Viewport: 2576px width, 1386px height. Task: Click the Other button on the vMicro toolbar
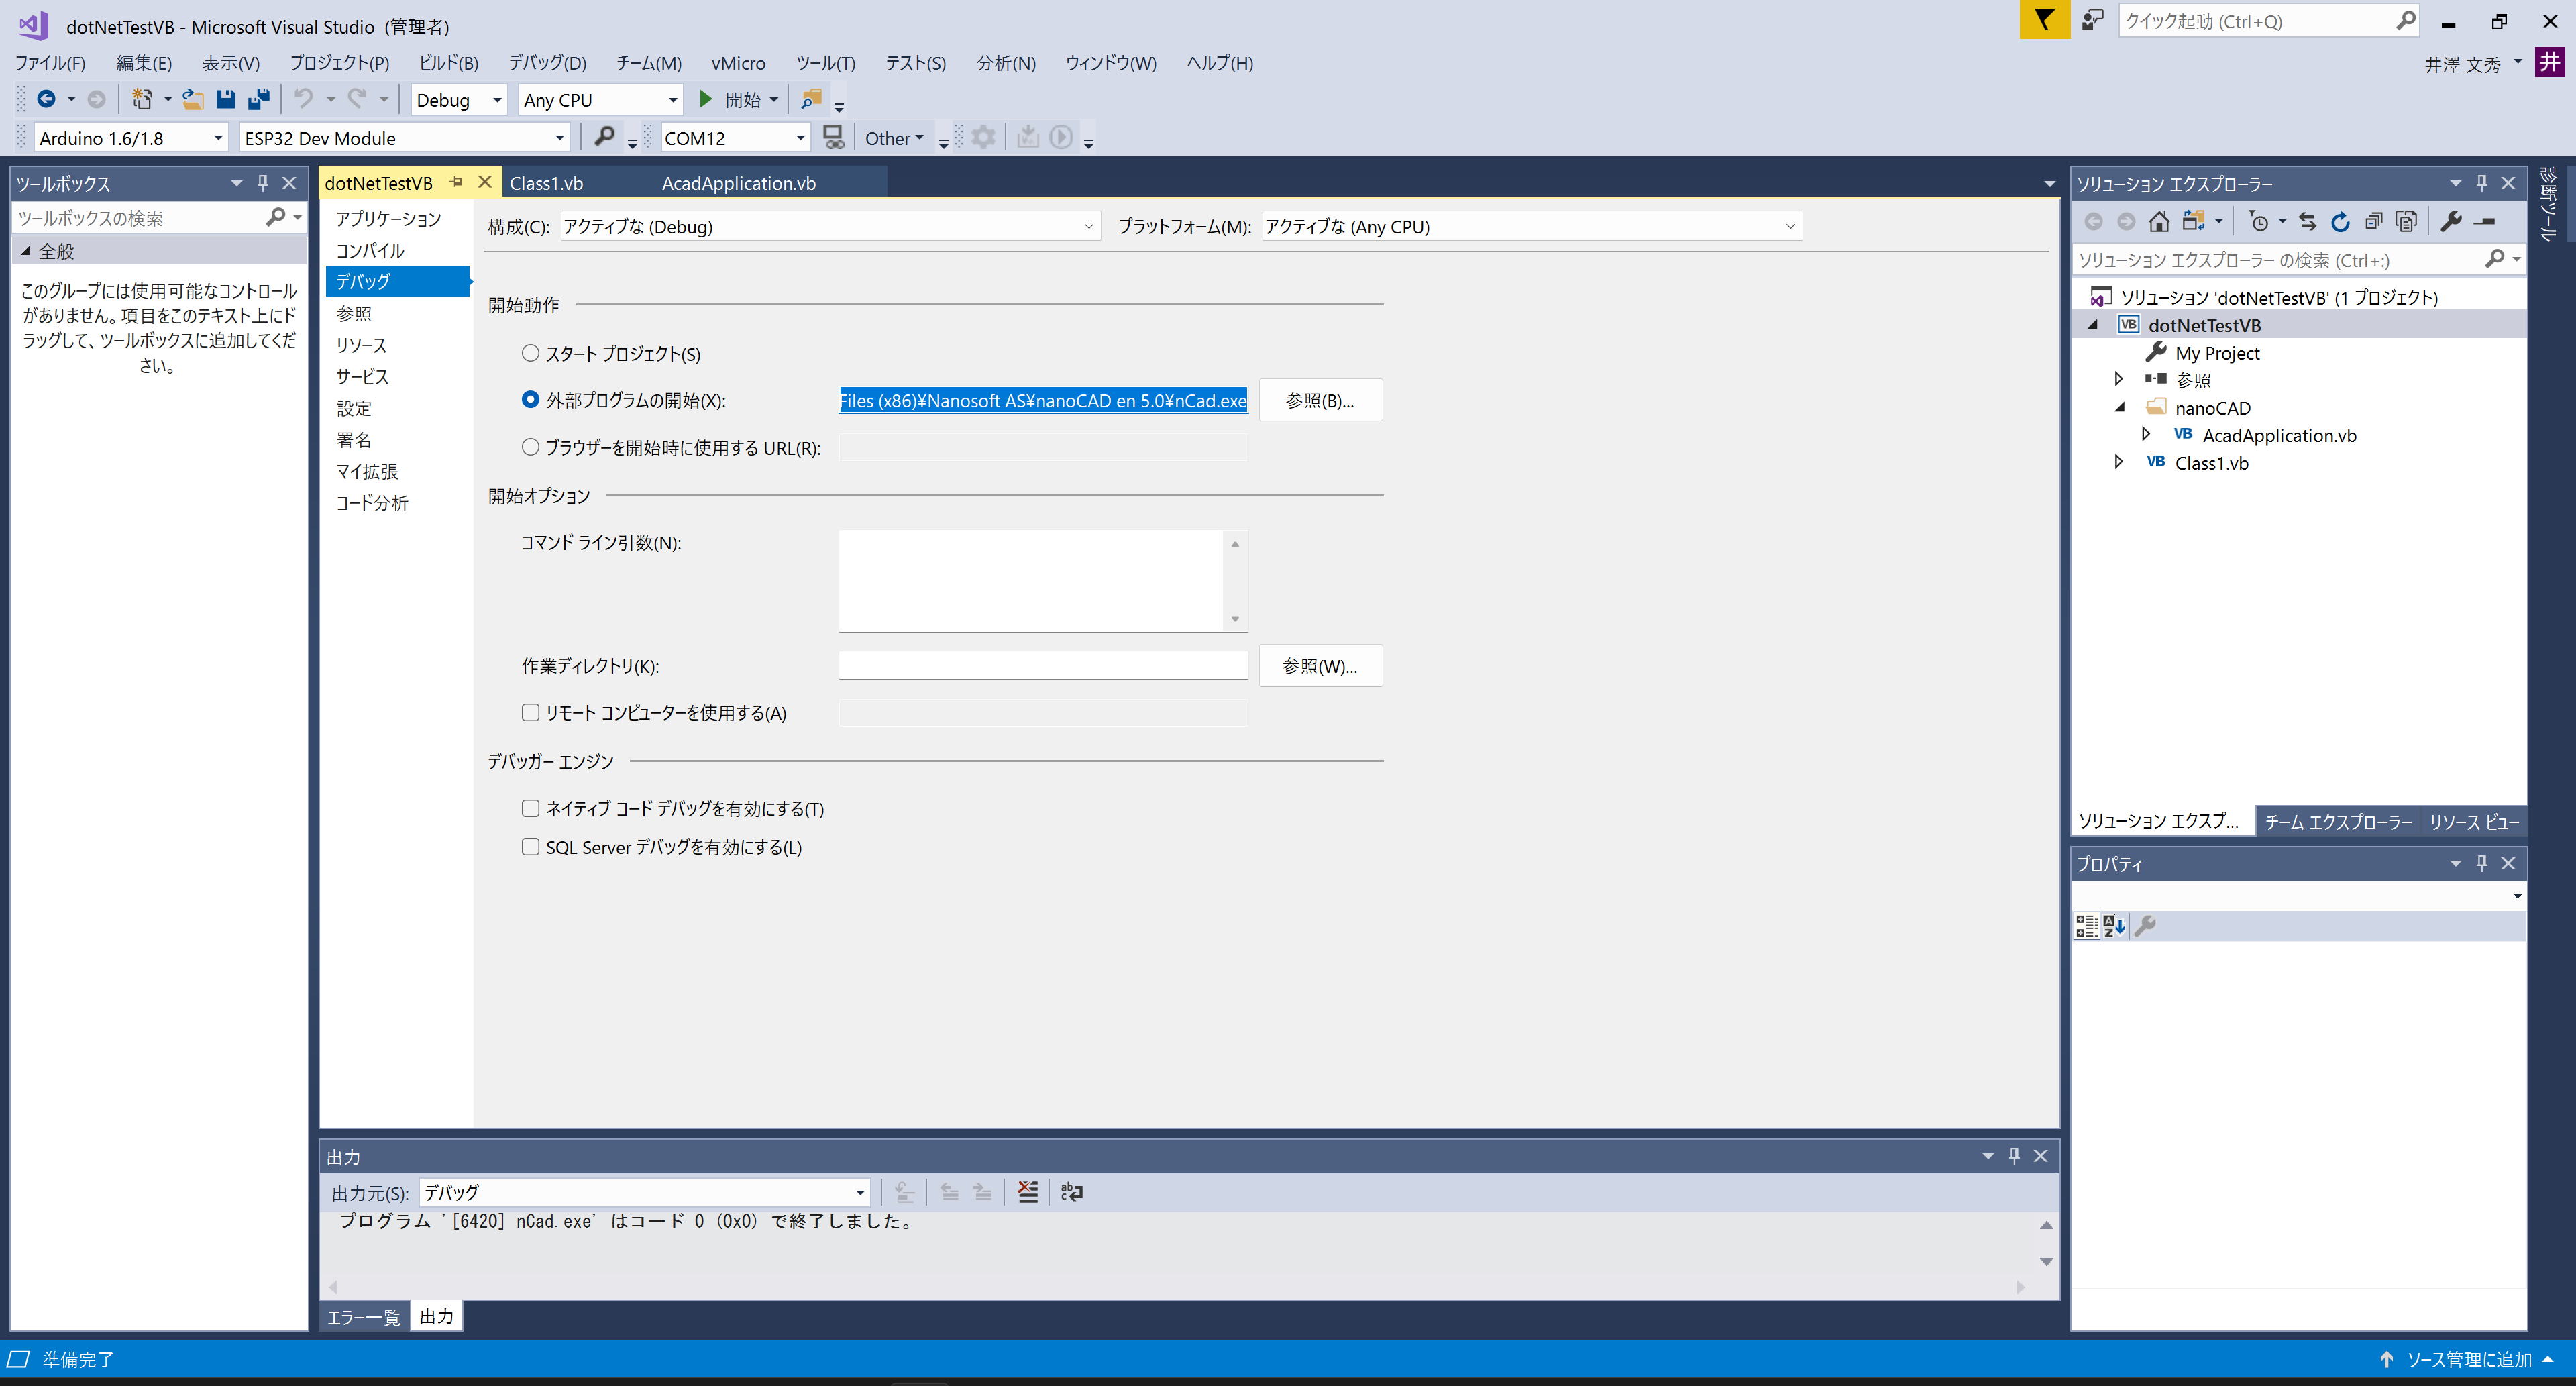894,138
